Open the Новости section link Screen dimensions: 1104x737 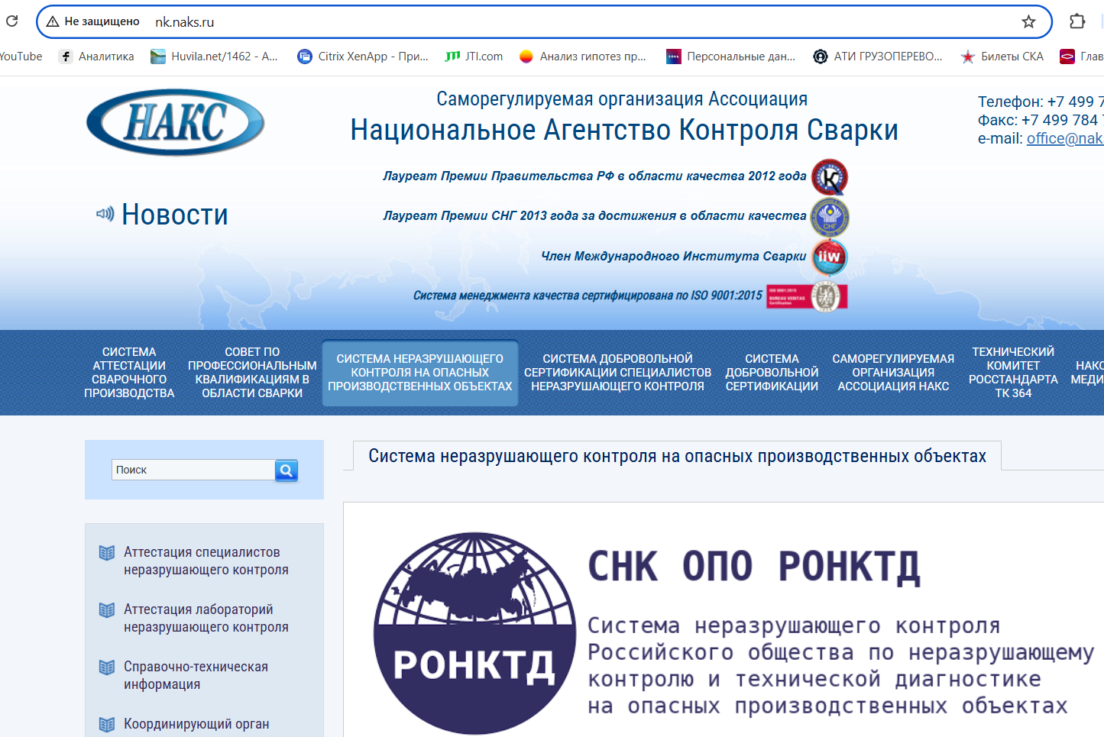[174, 215]
